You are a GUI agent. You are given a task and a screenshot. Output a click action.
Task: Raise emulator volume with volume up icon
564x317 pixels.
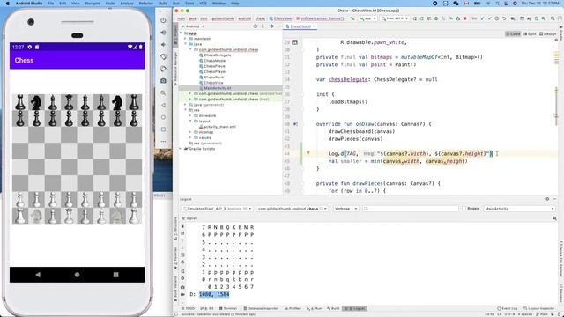[163, 33]
